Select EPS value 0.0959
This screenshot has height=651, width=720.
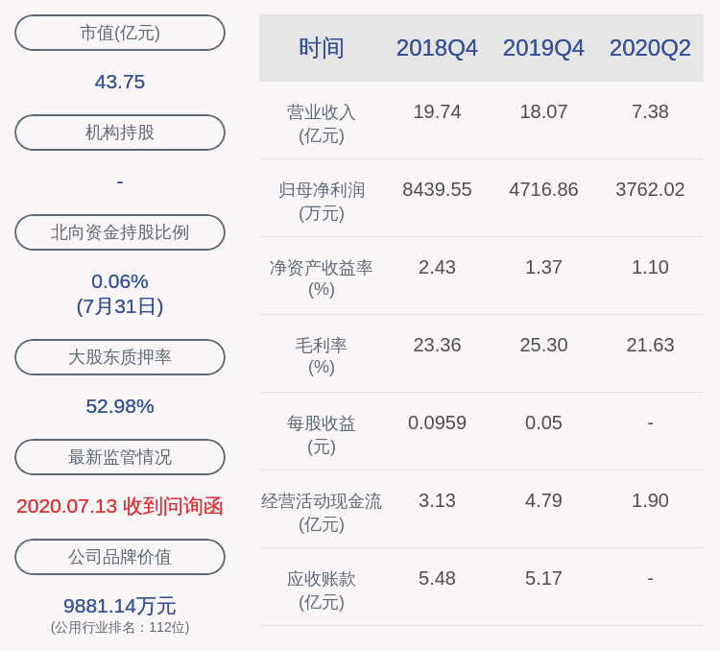[437, 422]
